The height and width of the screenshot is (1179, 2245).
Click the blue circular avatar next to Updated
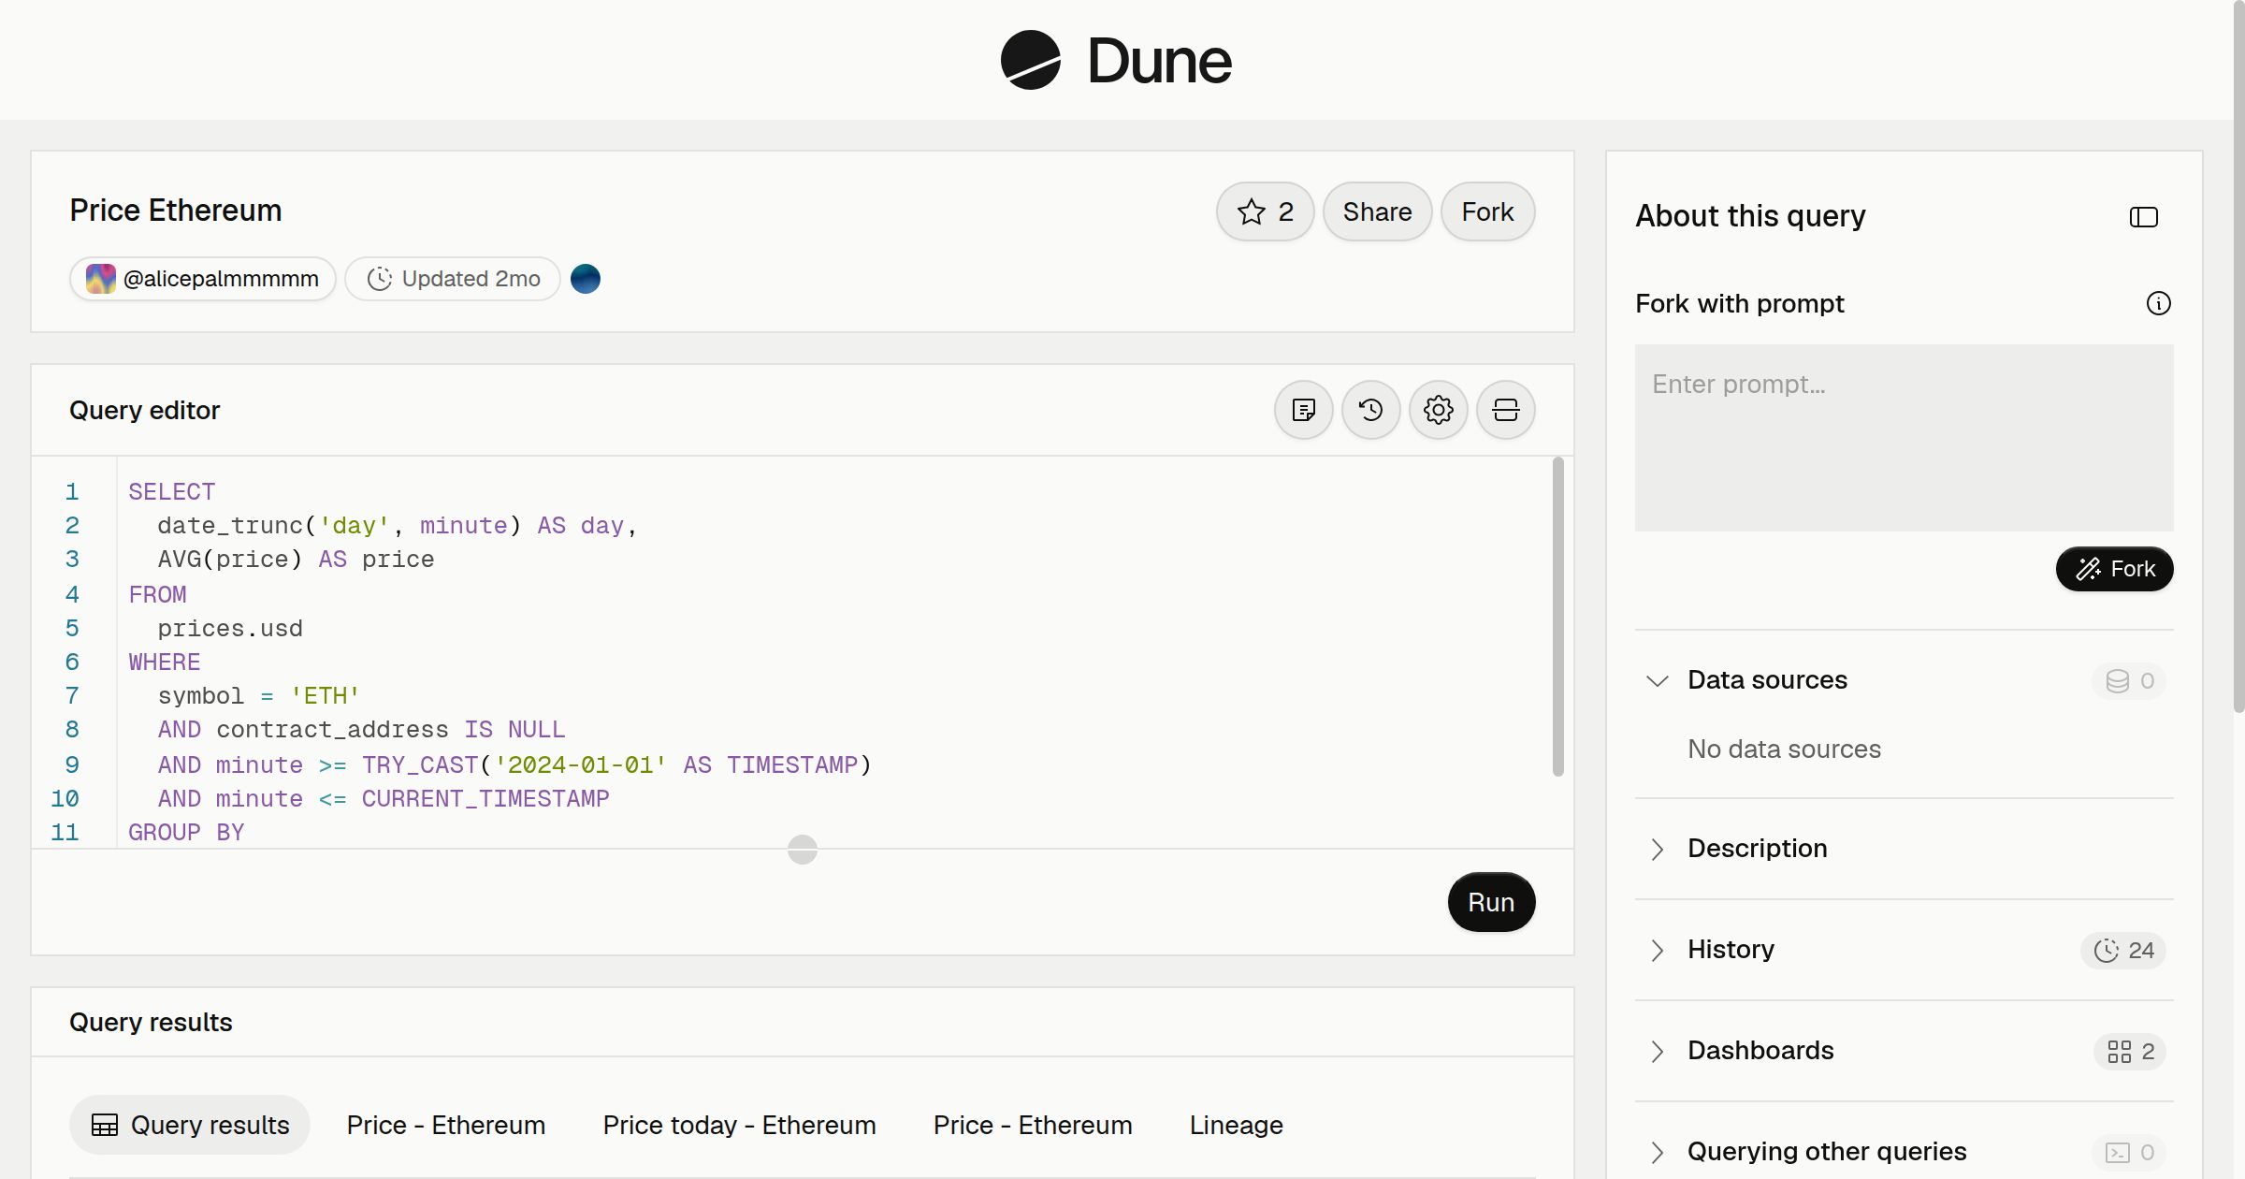point(586,279)
